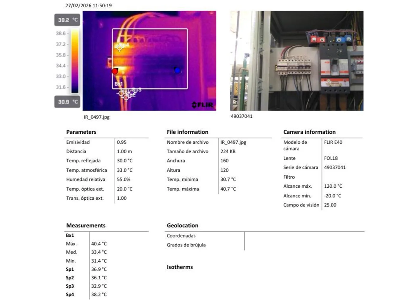Click the Sp3 value 32.9 °C

pos(99,286)
